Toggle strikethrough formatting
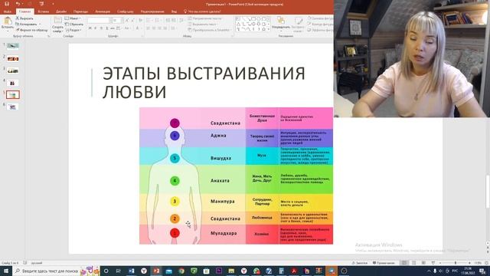490x276 pixels. coord(113,28)
